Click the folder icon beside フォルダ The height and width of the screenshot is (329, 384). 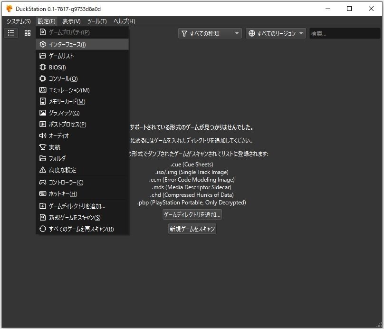(x=43, y=158)
